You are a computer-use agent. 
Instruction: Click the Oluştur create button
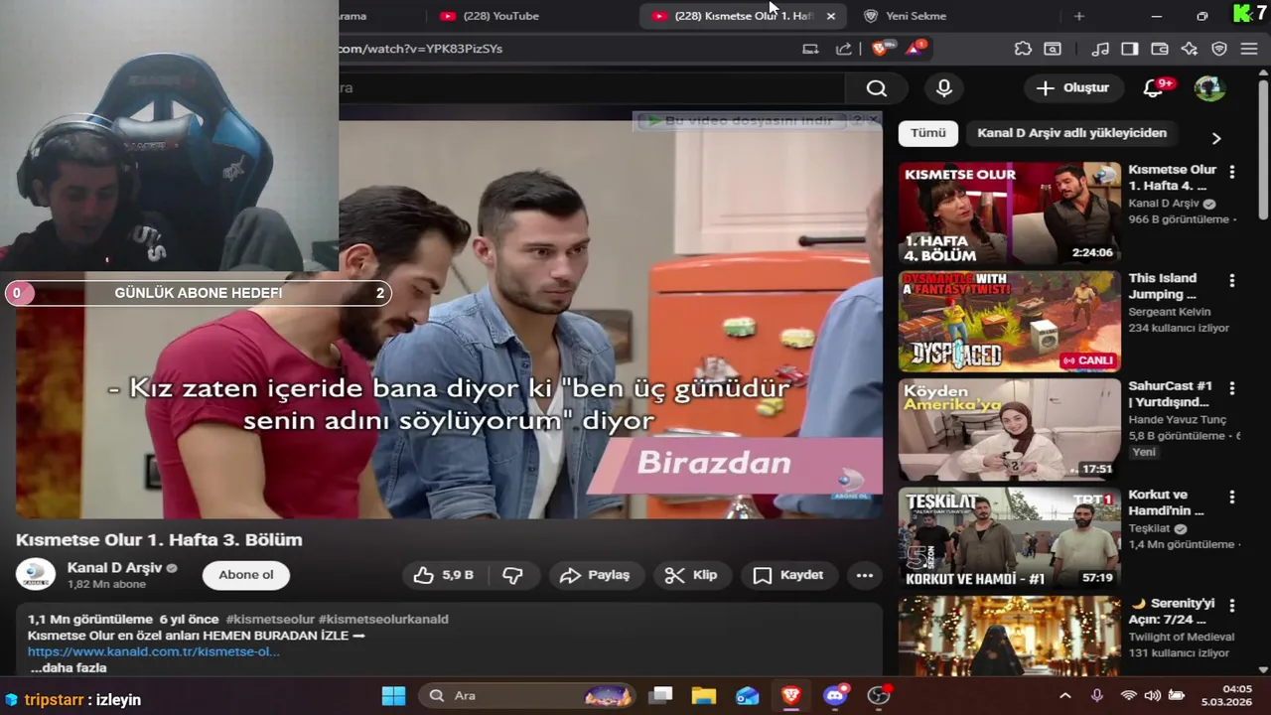(x=1072, y=88)
